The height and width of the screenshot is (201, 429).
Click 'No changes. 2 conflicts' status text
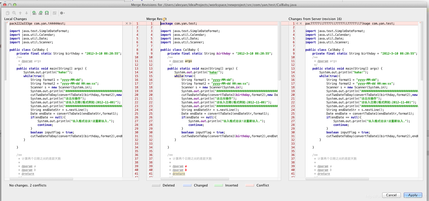(x=28, y=185)
